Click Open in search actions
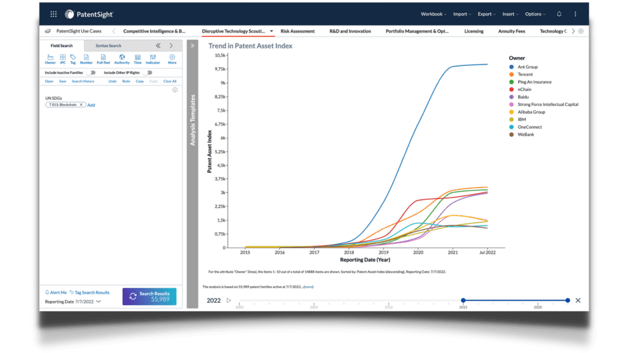Image resolution: width=628 pixels, height=353 pixels. [49, 82]
